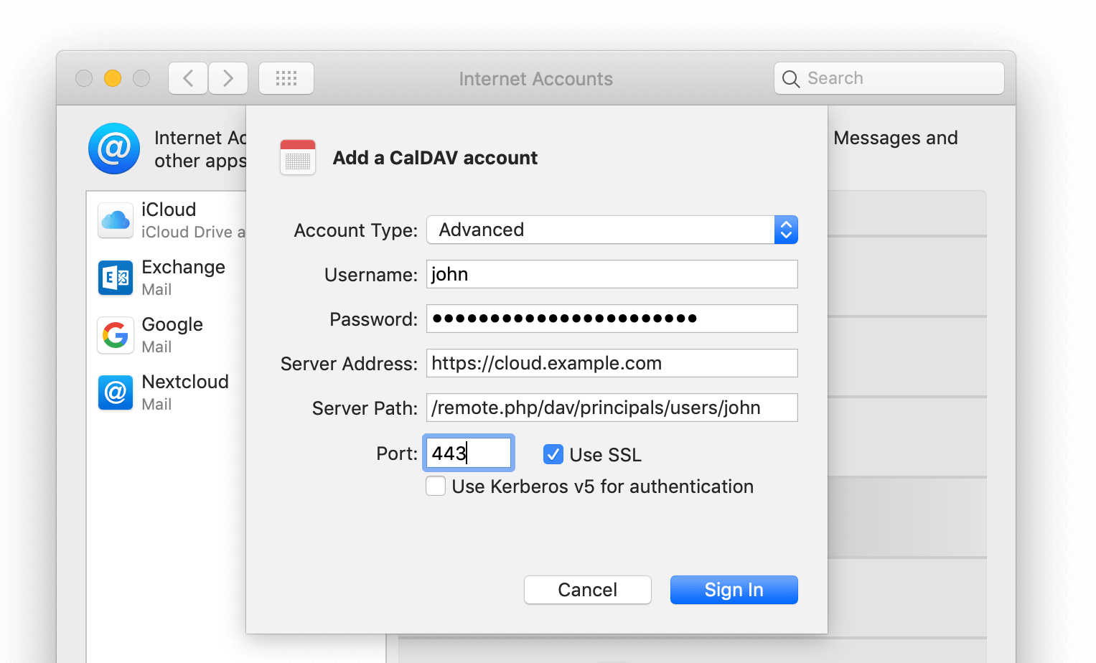Cancel the CalDAV account setup
The width and height of the screenshot is (1096, 663).
(x=587, y=589)
